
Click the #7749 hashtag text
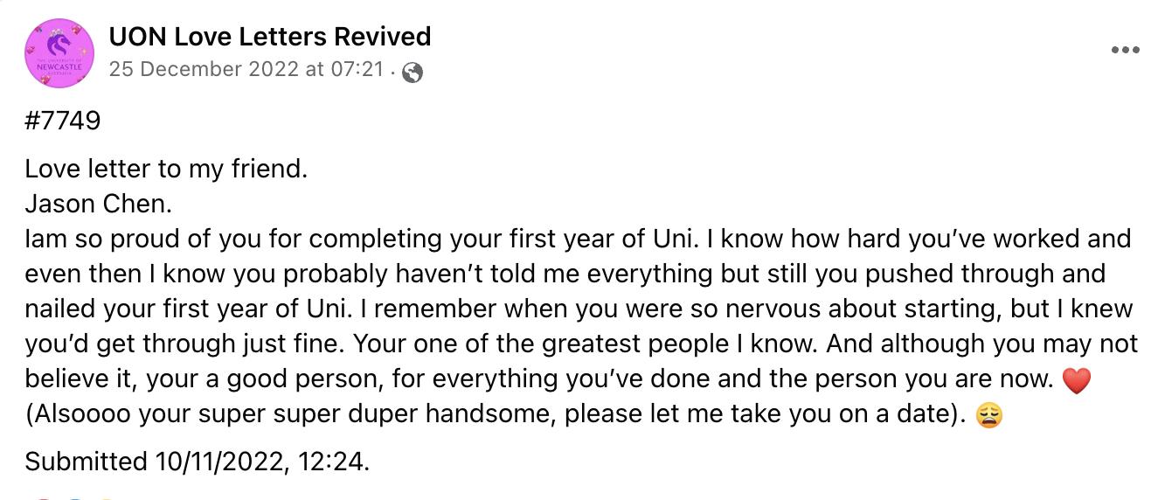(63, 121)
